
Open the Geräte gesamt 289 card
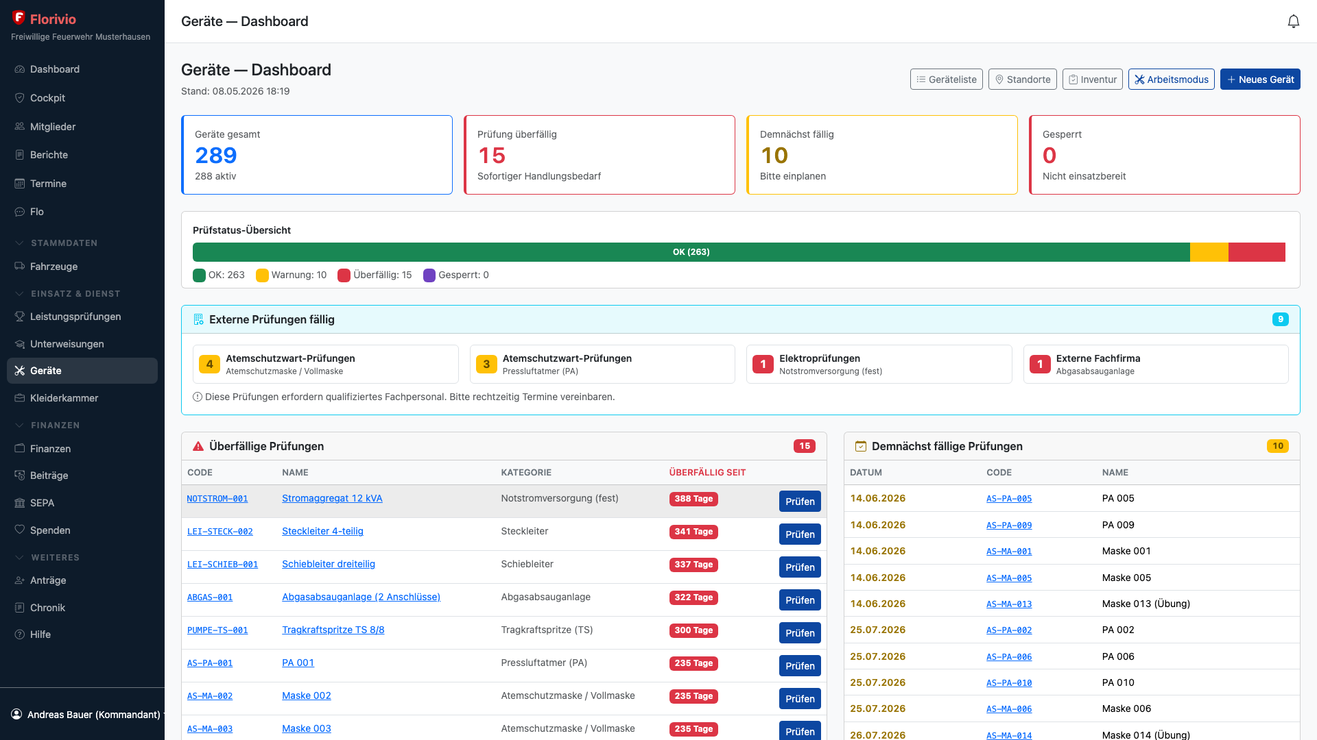tap(317, 155)
